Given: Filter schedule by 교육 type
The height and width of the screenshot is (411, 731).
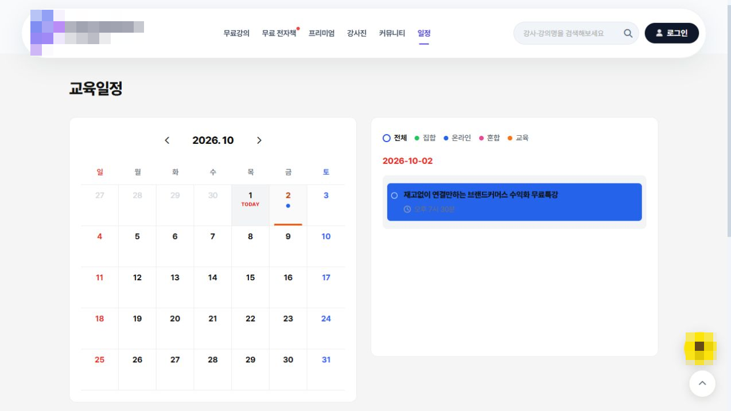Looking at the screenshot, I should (518, 138).
